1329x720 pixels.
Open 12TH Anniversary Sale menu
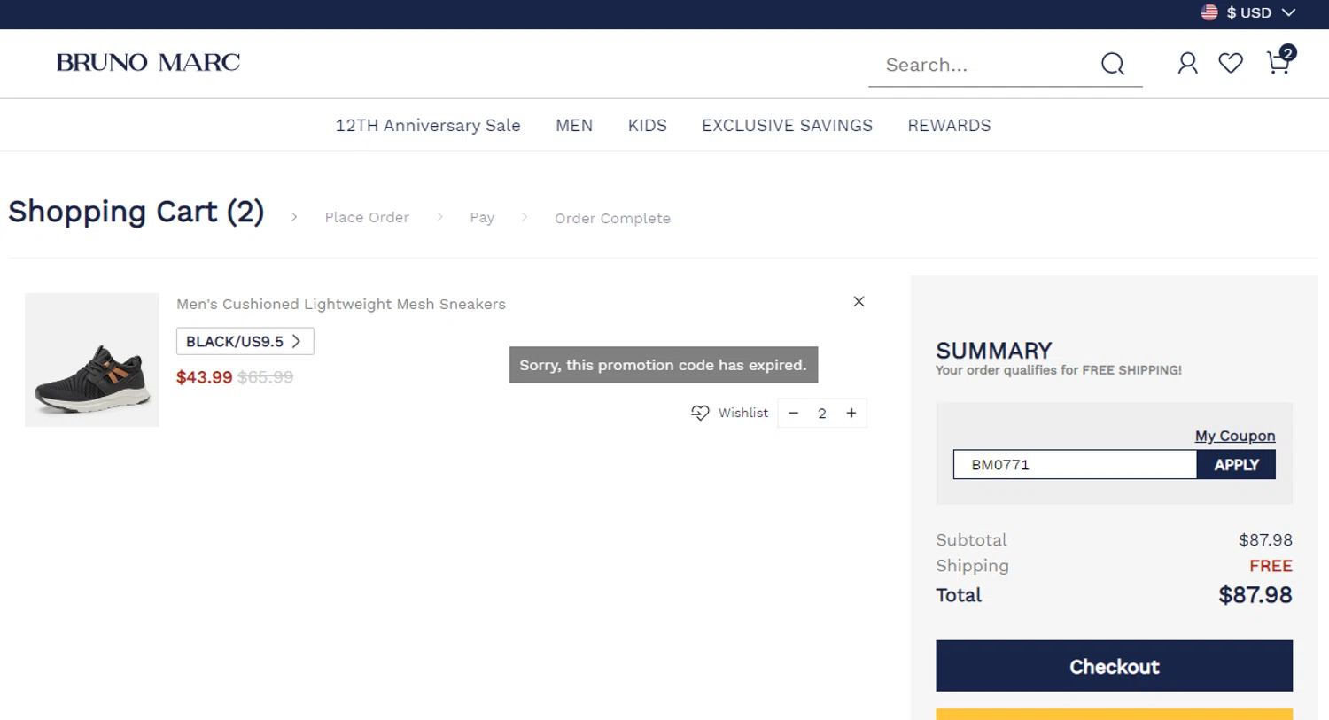pos(428,125)
